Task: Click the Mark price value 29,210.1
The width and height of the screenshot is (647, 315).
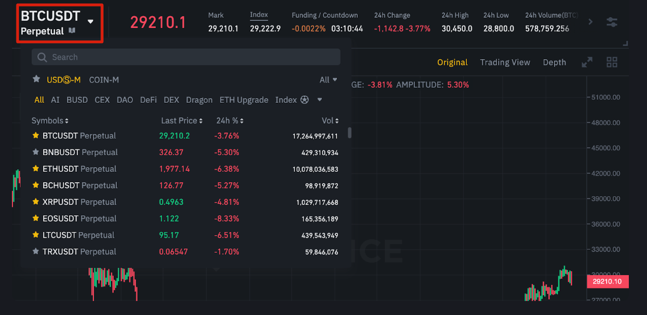Action: pyautogui.click(x=223, y=29)
